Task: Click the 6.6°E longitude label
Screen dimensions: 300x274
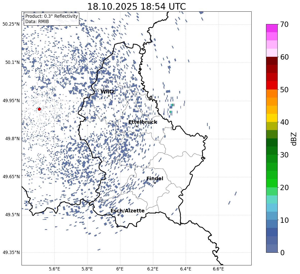Action: [218, 269]
